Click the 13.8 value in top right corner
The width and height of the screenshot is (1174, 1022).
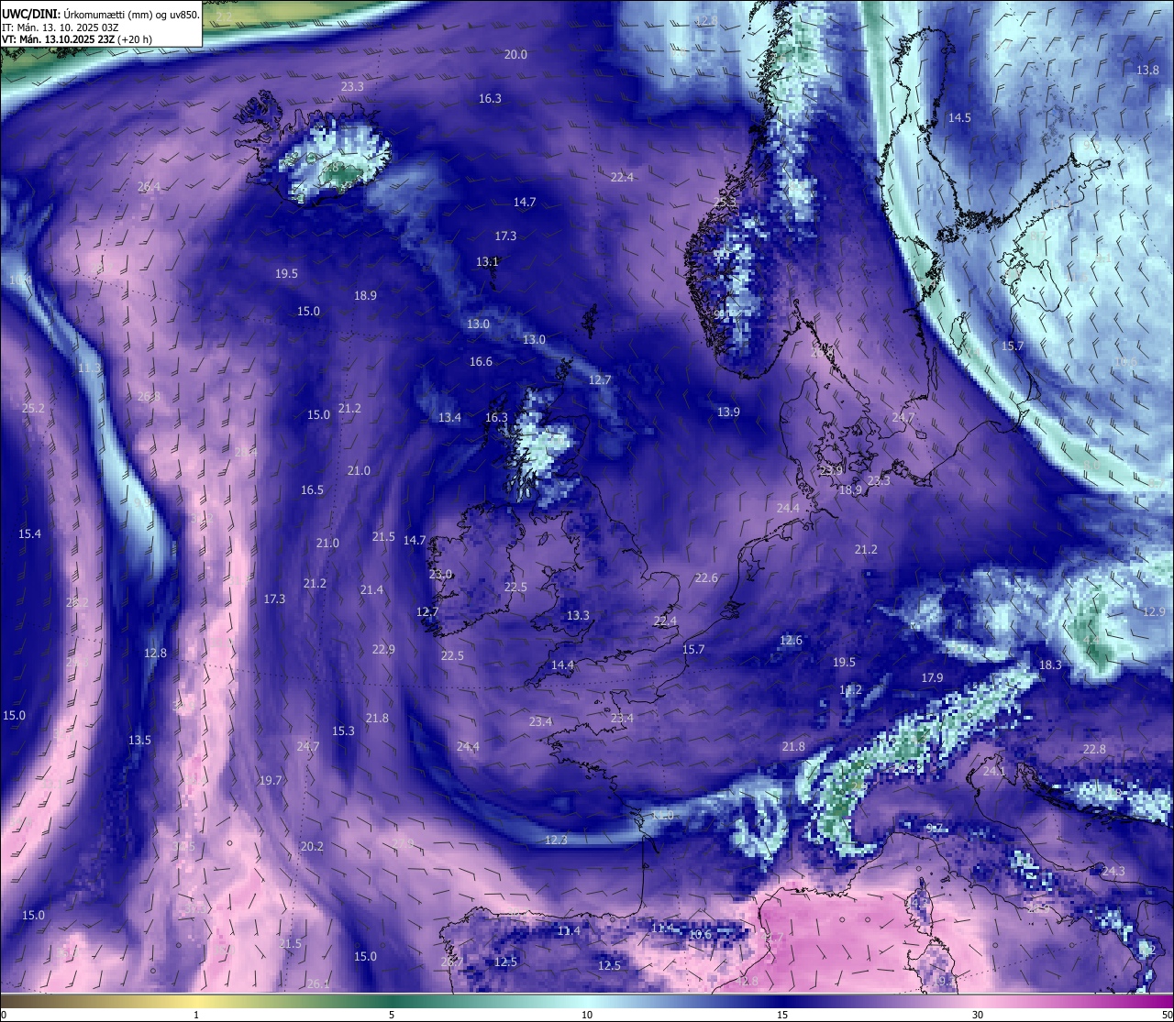click(x=1147, y=70)
